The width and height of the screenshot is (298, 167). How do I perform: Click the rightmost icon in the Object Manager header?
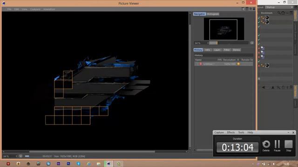click(291, 13)
